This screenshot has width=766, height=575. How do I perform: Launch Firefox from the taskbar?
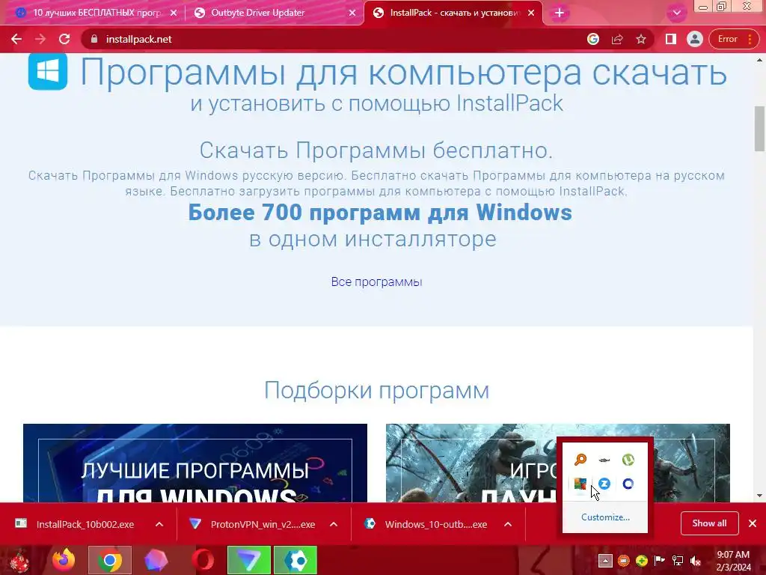(x=64, y=560)
